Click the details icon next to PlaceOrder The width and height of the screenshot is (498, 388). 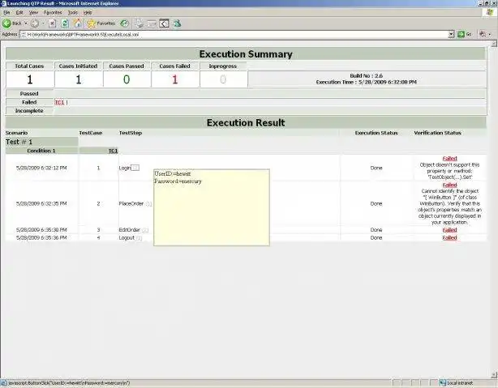(148, 203)
